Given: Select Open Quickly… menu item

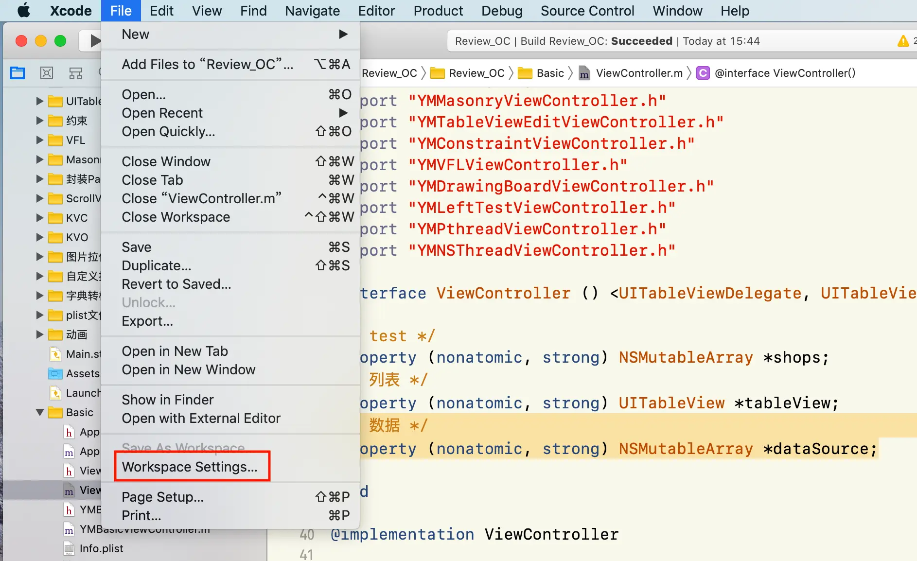Looking at the screenshot, I should 230,131.
